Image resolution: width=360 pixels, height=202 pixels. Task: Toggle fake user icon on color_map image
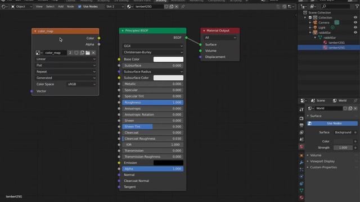coord(76,53)
